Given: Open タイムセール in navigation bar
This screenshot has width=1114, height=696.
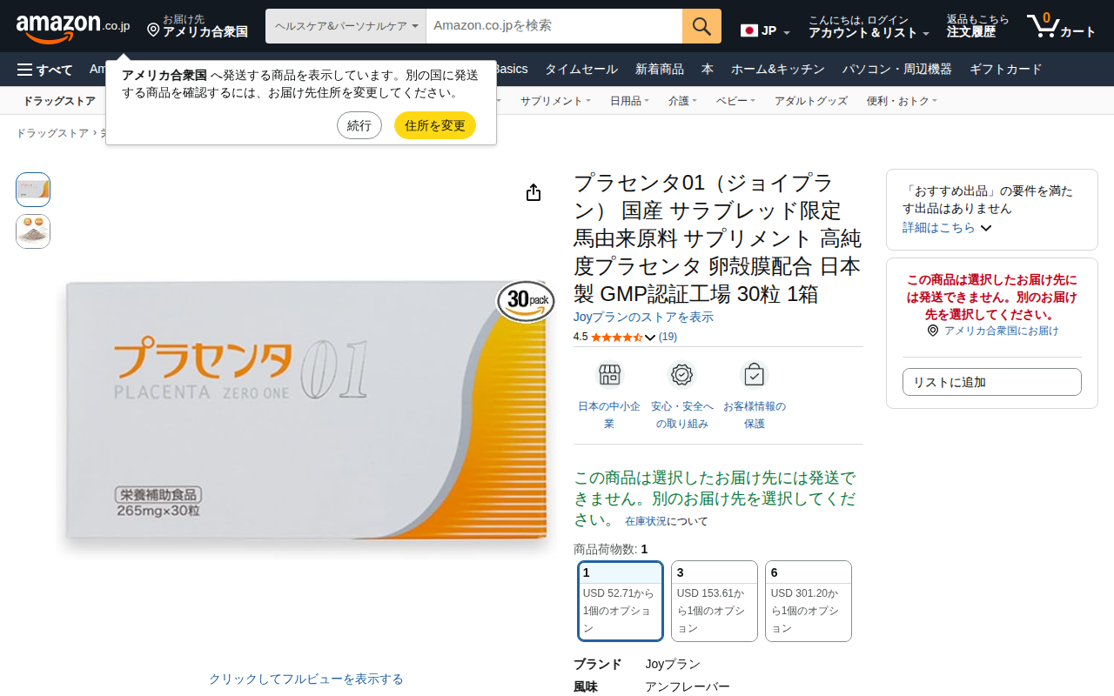Looking at the screenshot, I should 581,70.
